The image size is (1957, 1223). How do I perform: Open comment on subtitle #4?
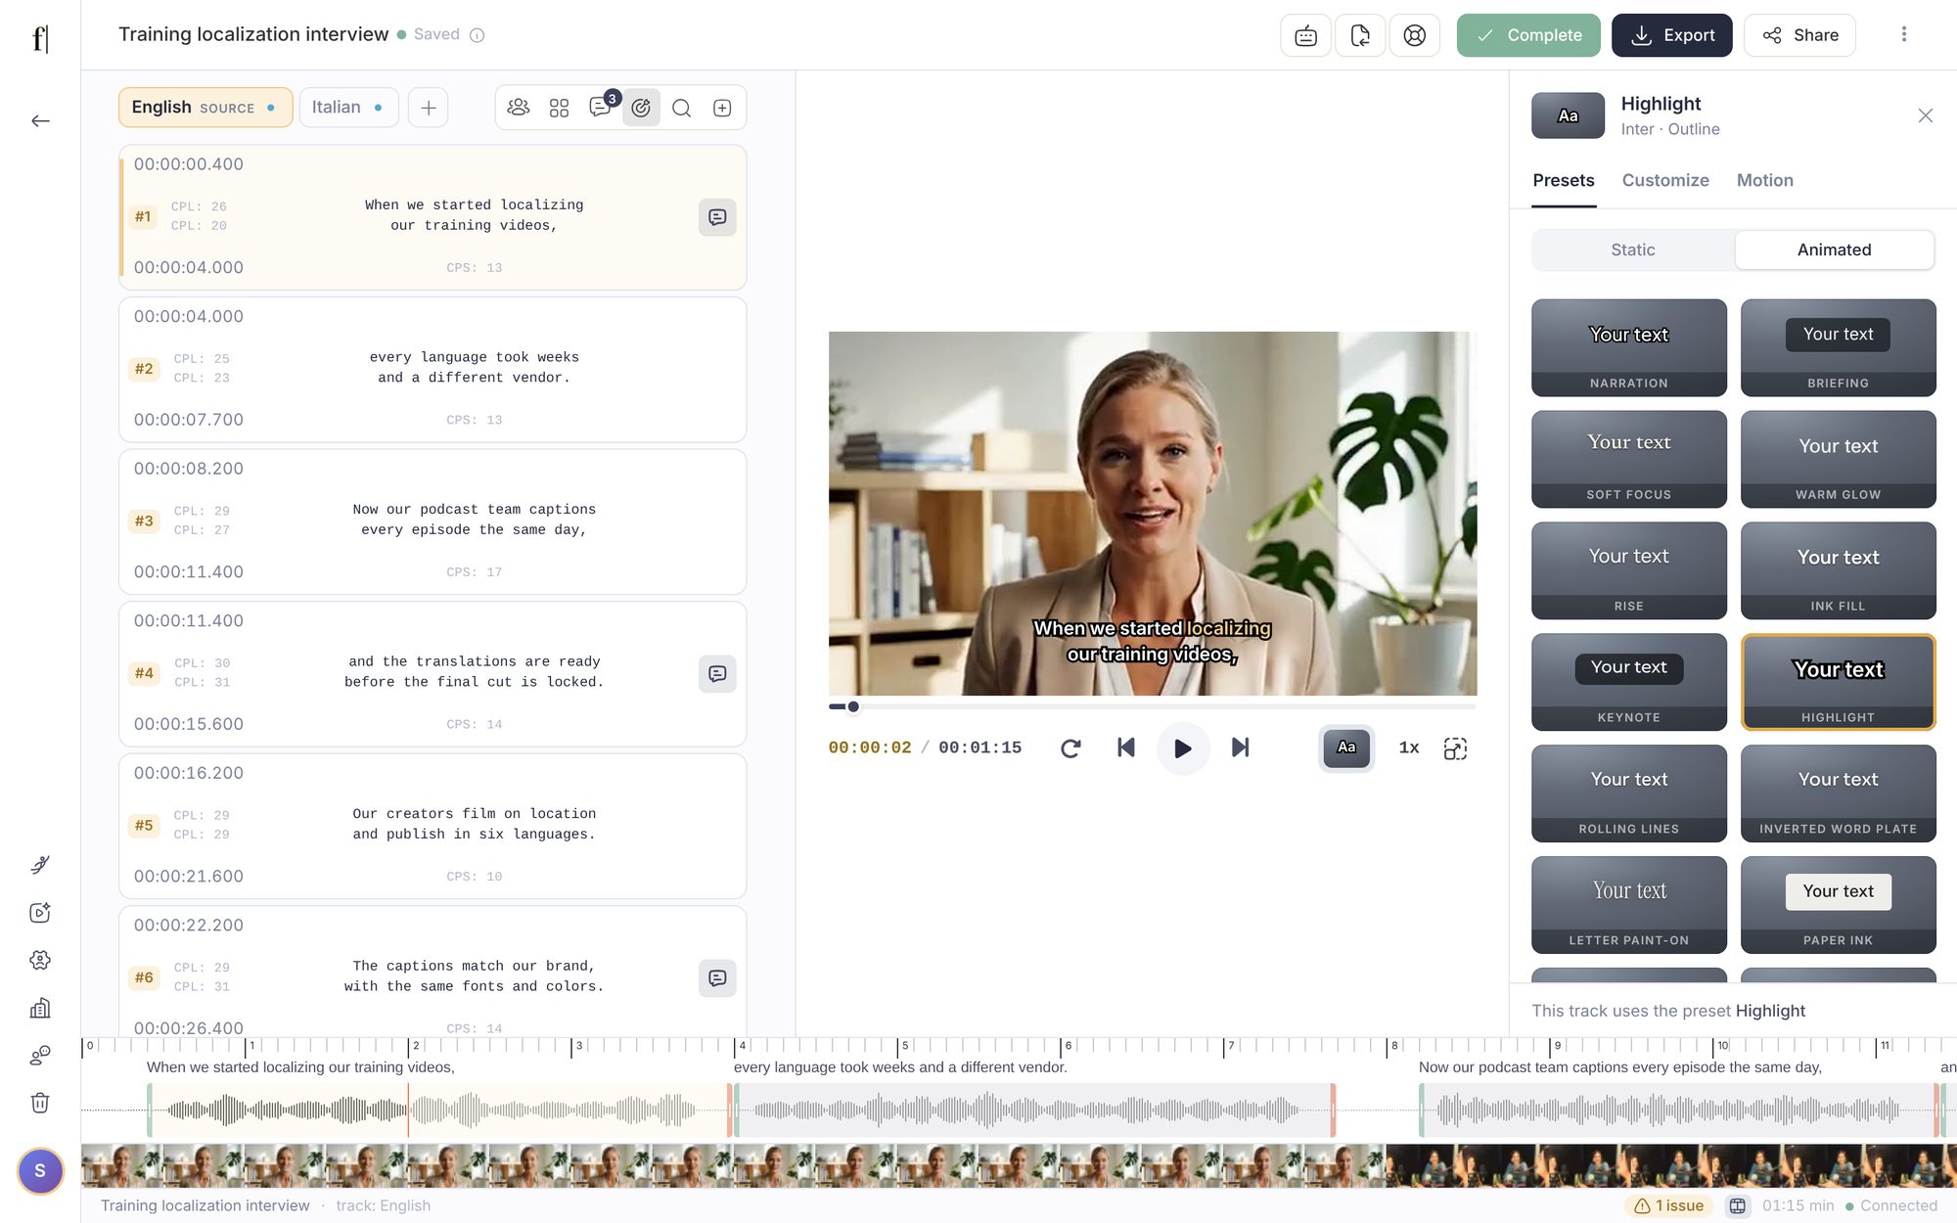tap(717, 673)
